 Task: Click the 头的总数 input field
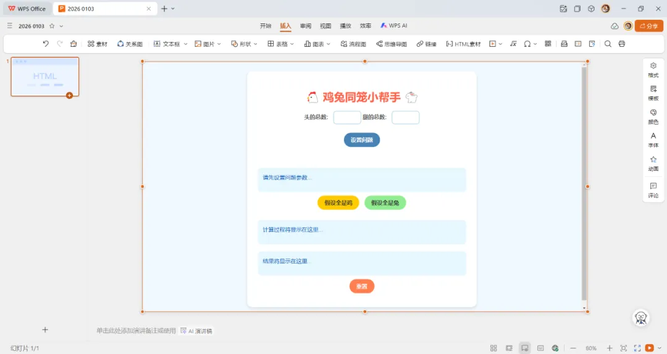347,117
